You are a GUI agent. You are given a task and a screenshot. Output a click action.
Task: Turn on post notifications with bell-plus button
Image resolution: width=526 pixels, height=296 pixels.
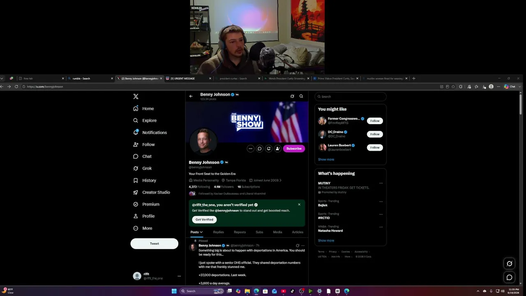268,148
